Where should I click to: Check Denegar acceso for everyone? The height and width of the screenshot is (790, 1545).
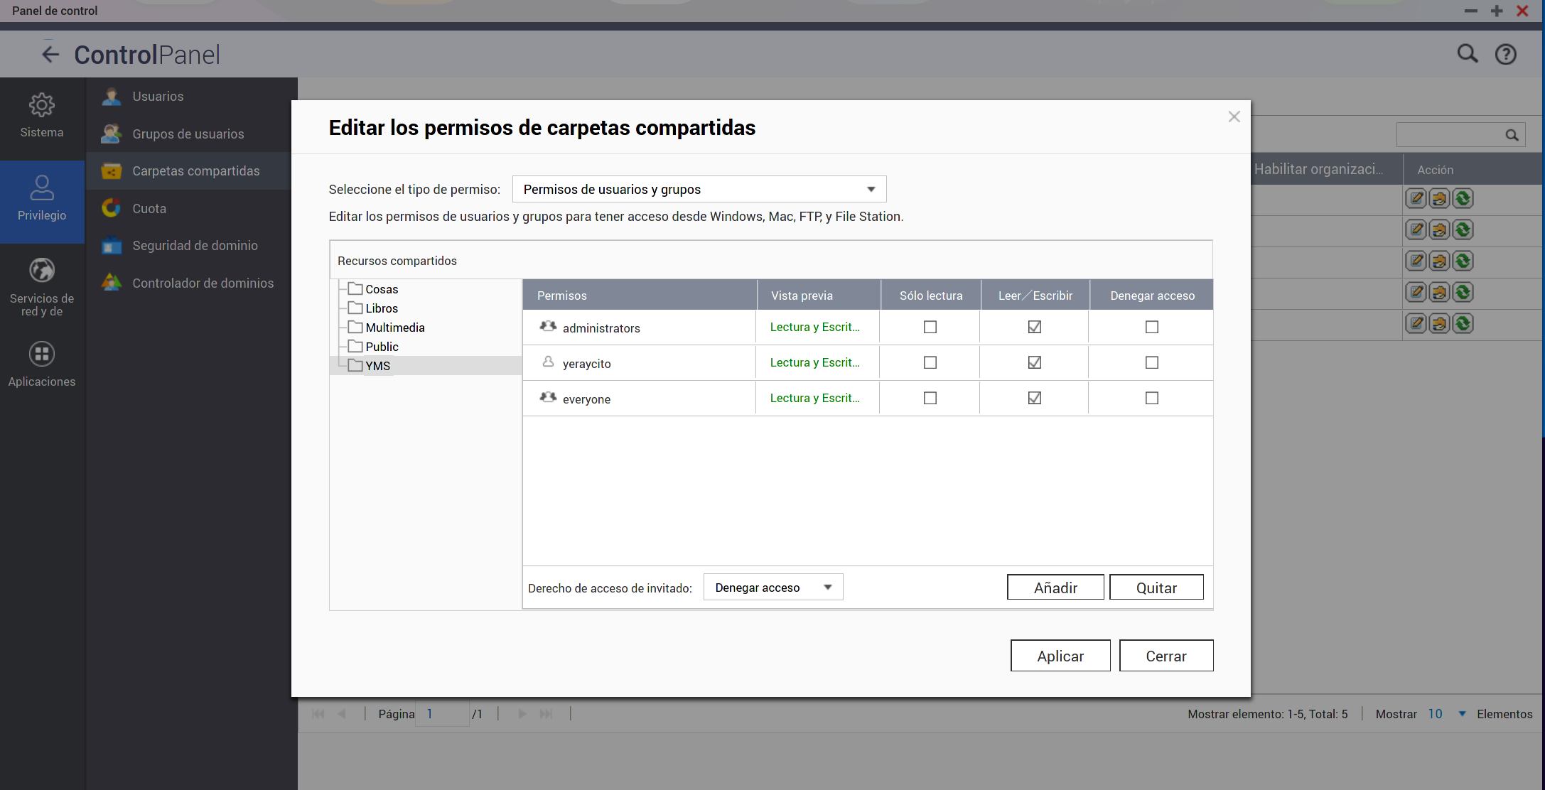coord(1151,398)
